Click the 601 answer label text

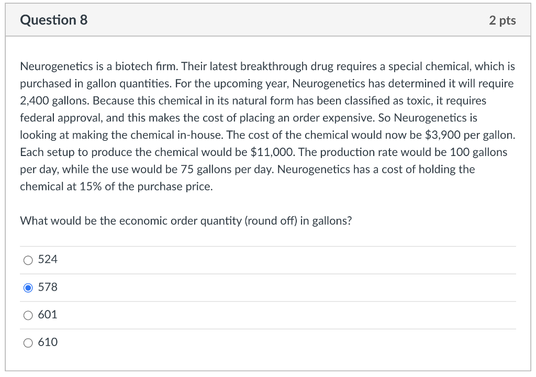tap(48, 314)
